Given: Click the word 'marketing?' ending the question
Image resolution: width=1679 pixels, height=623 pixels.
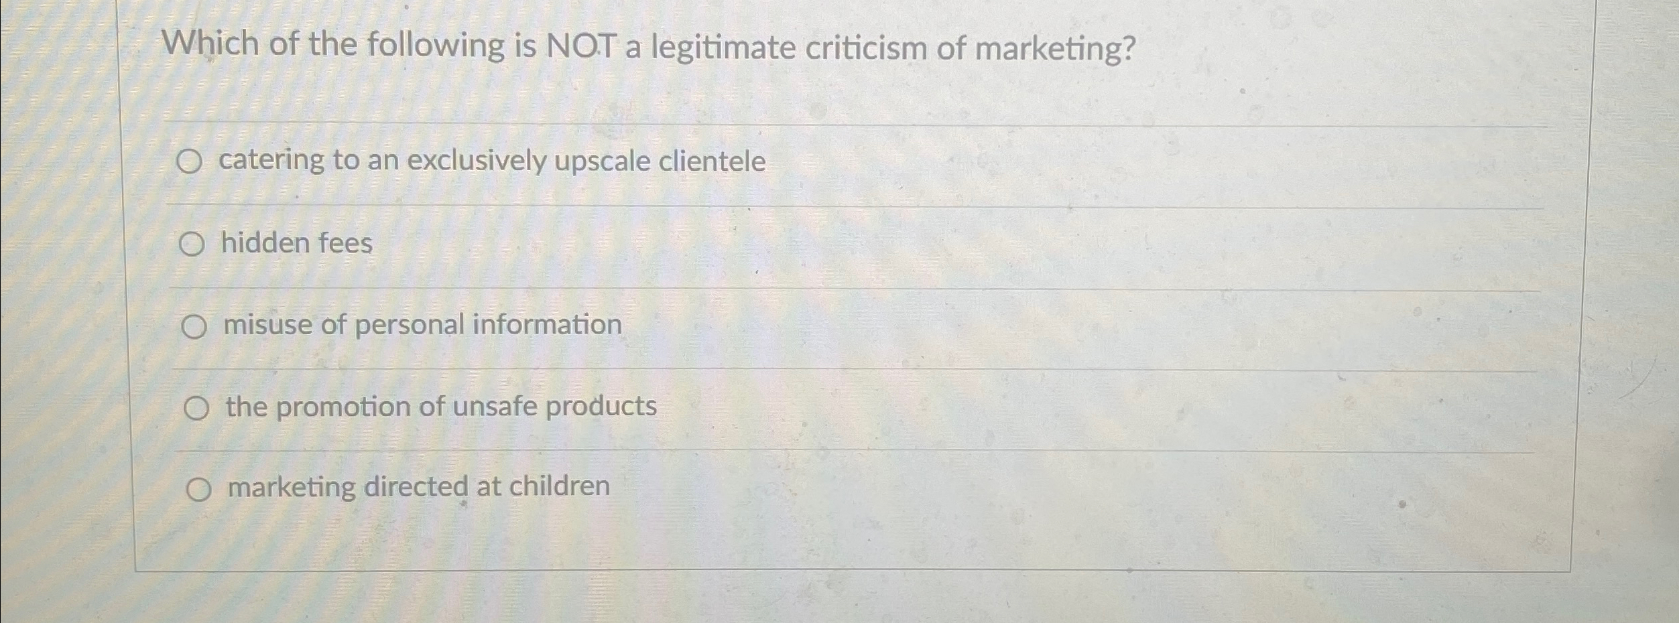Looking at the screenshot, I should (1055, 49).
